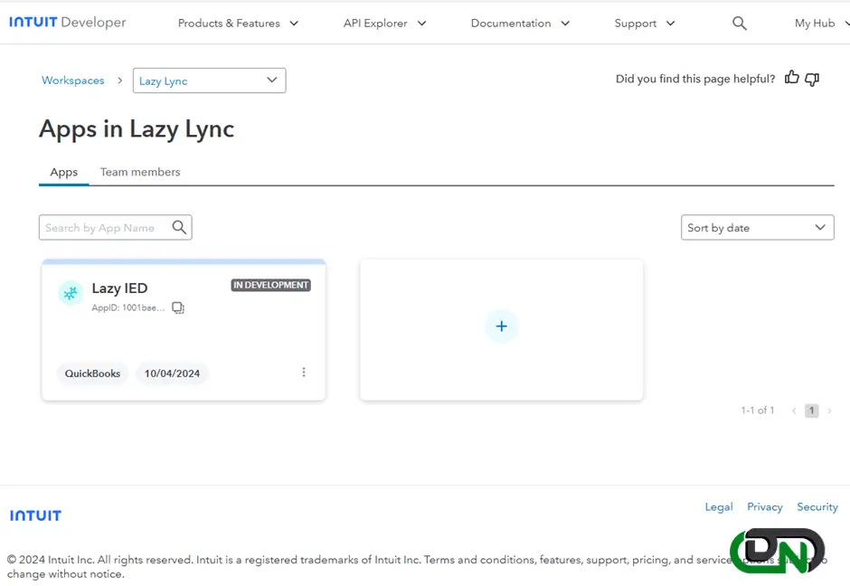Click Did you find this page helpful text
The image size is (850, 586).
coord(695,79)
